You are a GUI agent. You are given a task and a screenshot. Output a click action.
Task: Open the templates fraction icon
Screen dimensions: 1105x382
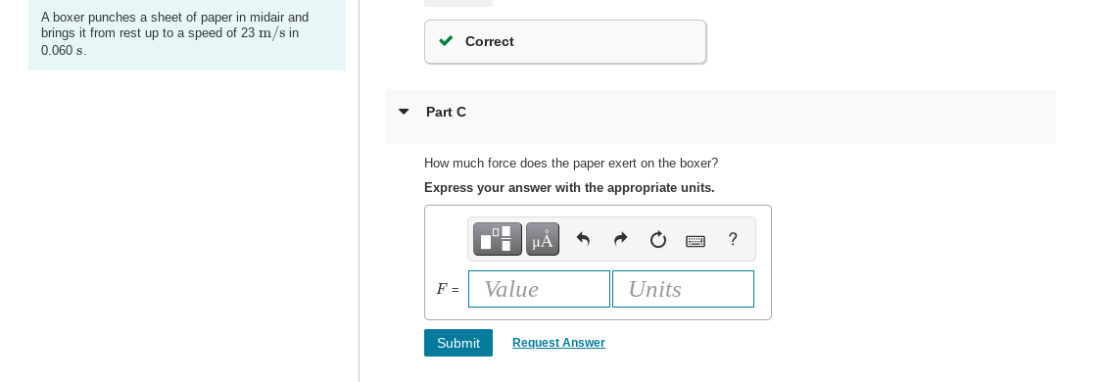(x=498, y=239)
